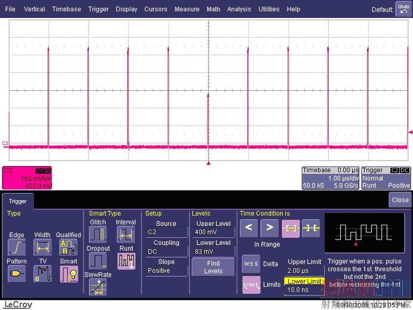
Task: Click the Find Levels button
Action: (213, 267)
